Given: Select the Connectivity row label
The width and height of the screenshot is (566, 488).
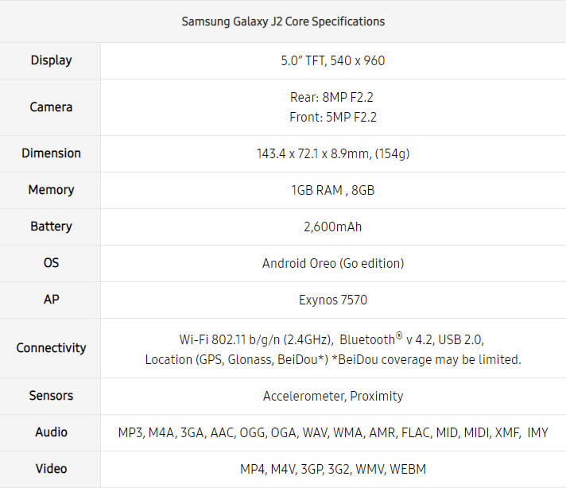Looking at the screenshot, I should tap(51, 348).
